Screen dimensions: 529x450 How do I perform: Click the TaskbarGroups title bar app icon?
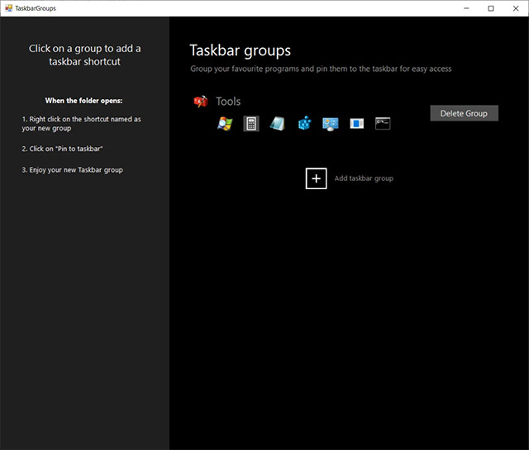8,8
